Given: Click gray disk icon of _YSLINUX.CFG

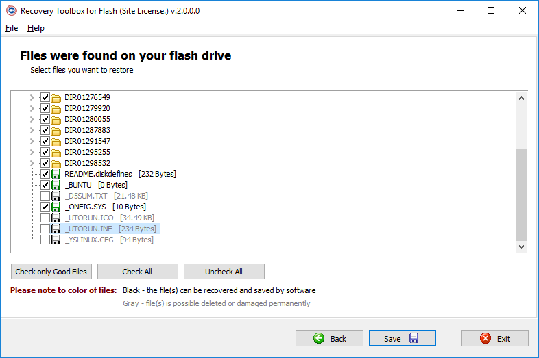Looking at the screenshot, I should (56, 240).
